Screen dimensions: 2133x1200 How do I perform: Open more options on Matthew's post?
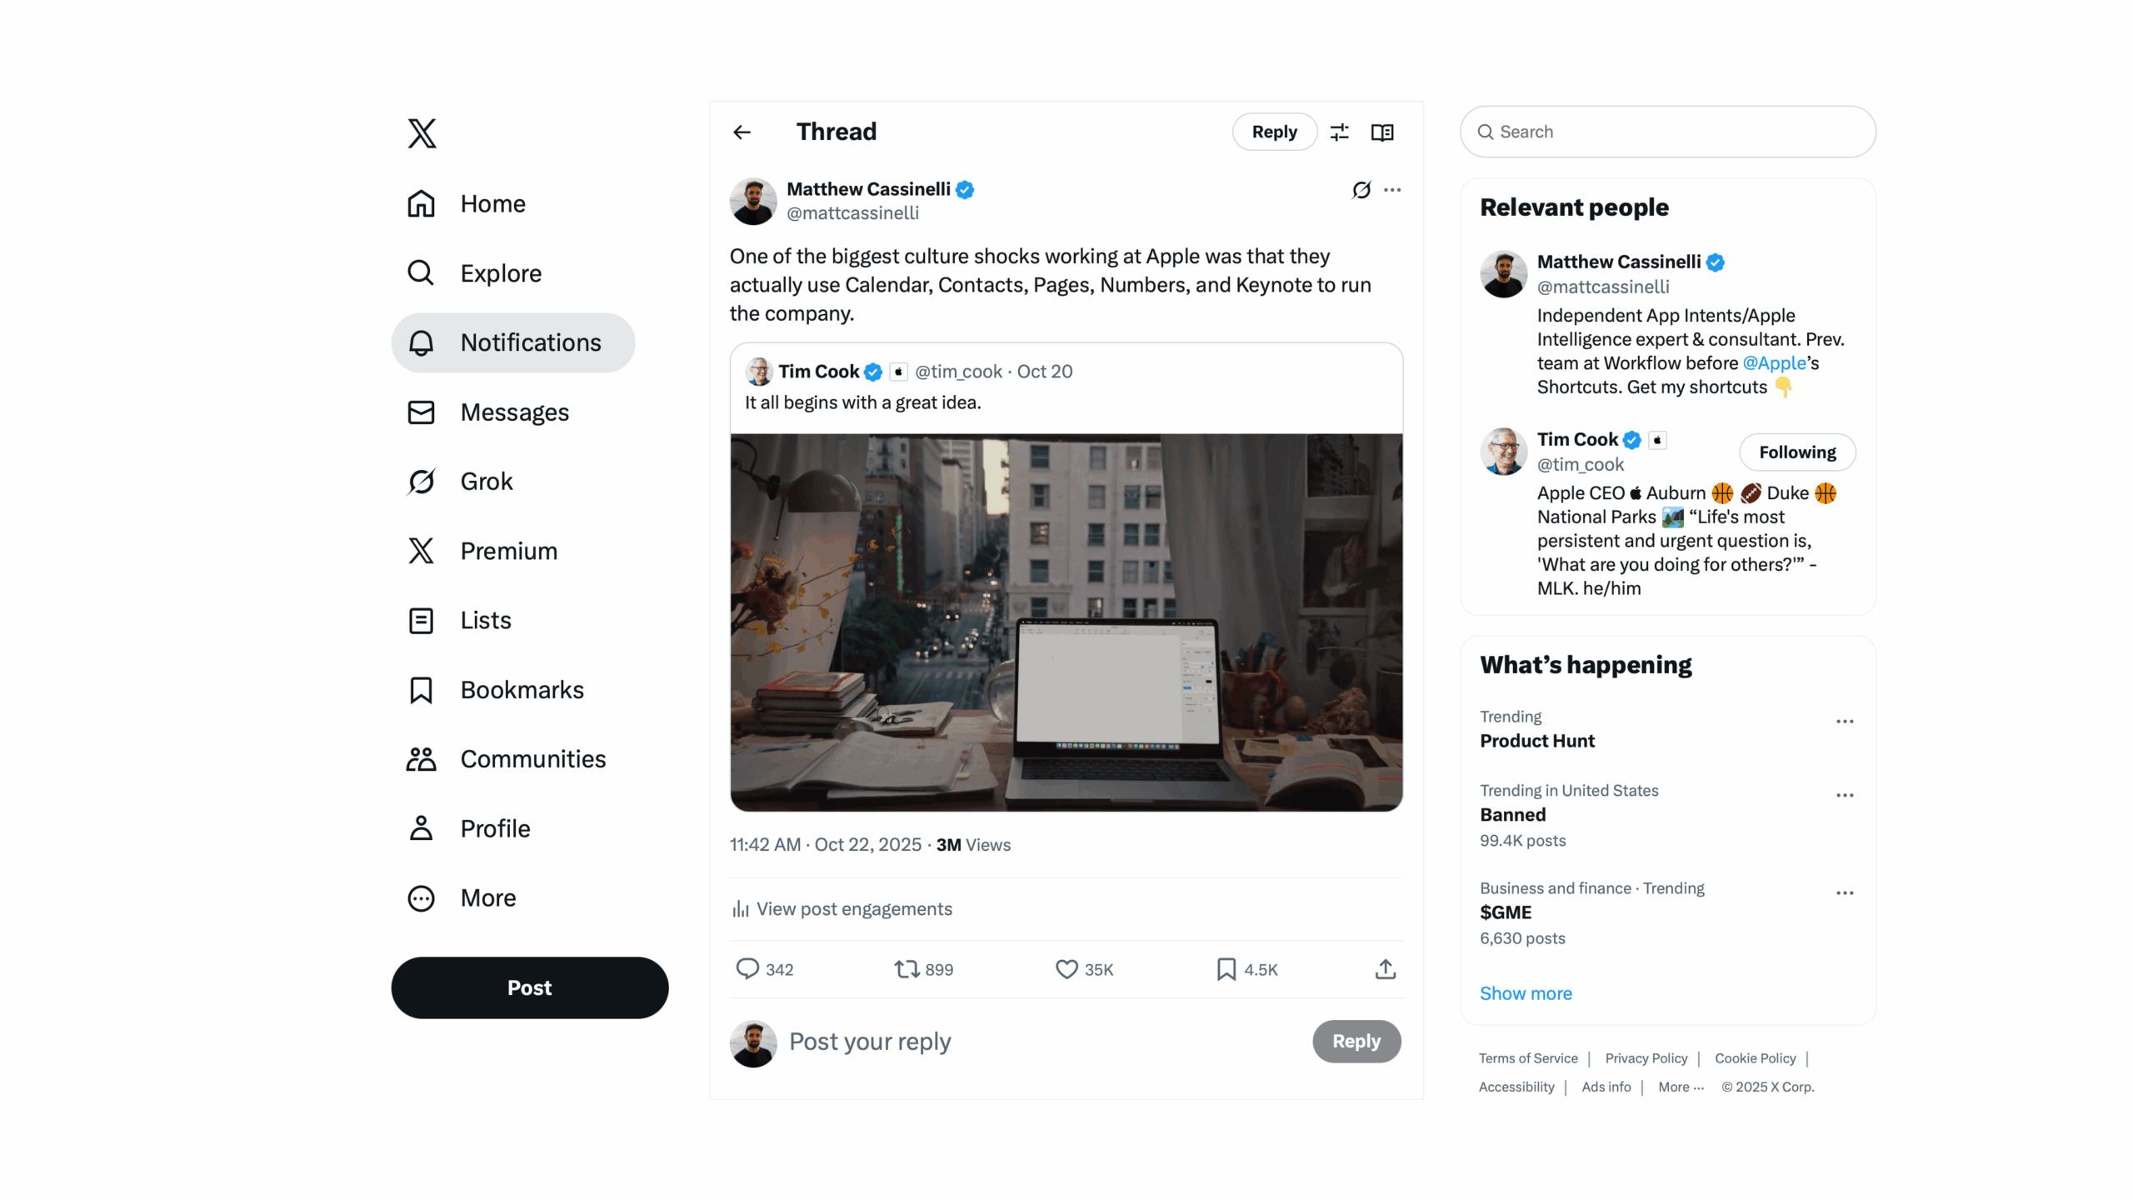[x=1392, y=190]
